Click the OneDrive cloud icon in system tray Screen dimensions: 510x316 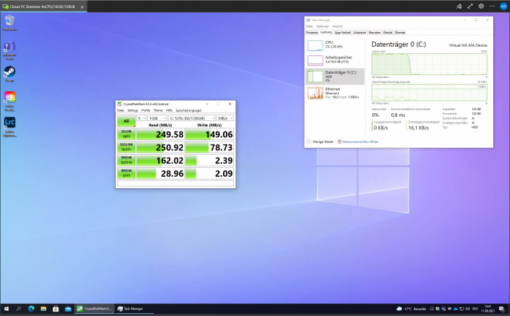(x=455, y=309)
